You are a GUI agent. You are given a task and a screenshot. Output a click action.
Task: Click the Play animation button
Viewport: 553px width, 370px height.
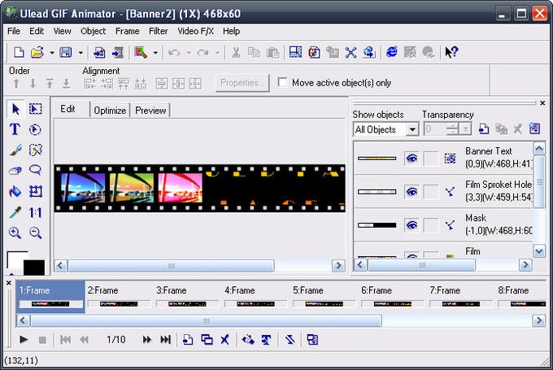click(x=24, y=340)
